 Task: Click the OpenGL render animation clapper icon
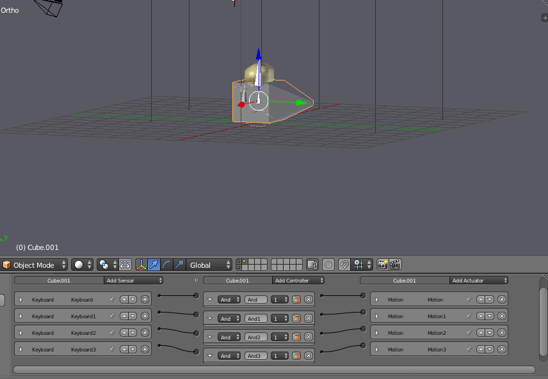click(x=395, y=265)
